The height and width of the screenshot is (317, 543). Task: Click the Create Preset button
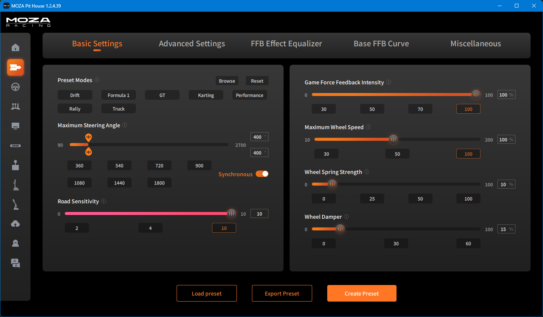[362, 293]
